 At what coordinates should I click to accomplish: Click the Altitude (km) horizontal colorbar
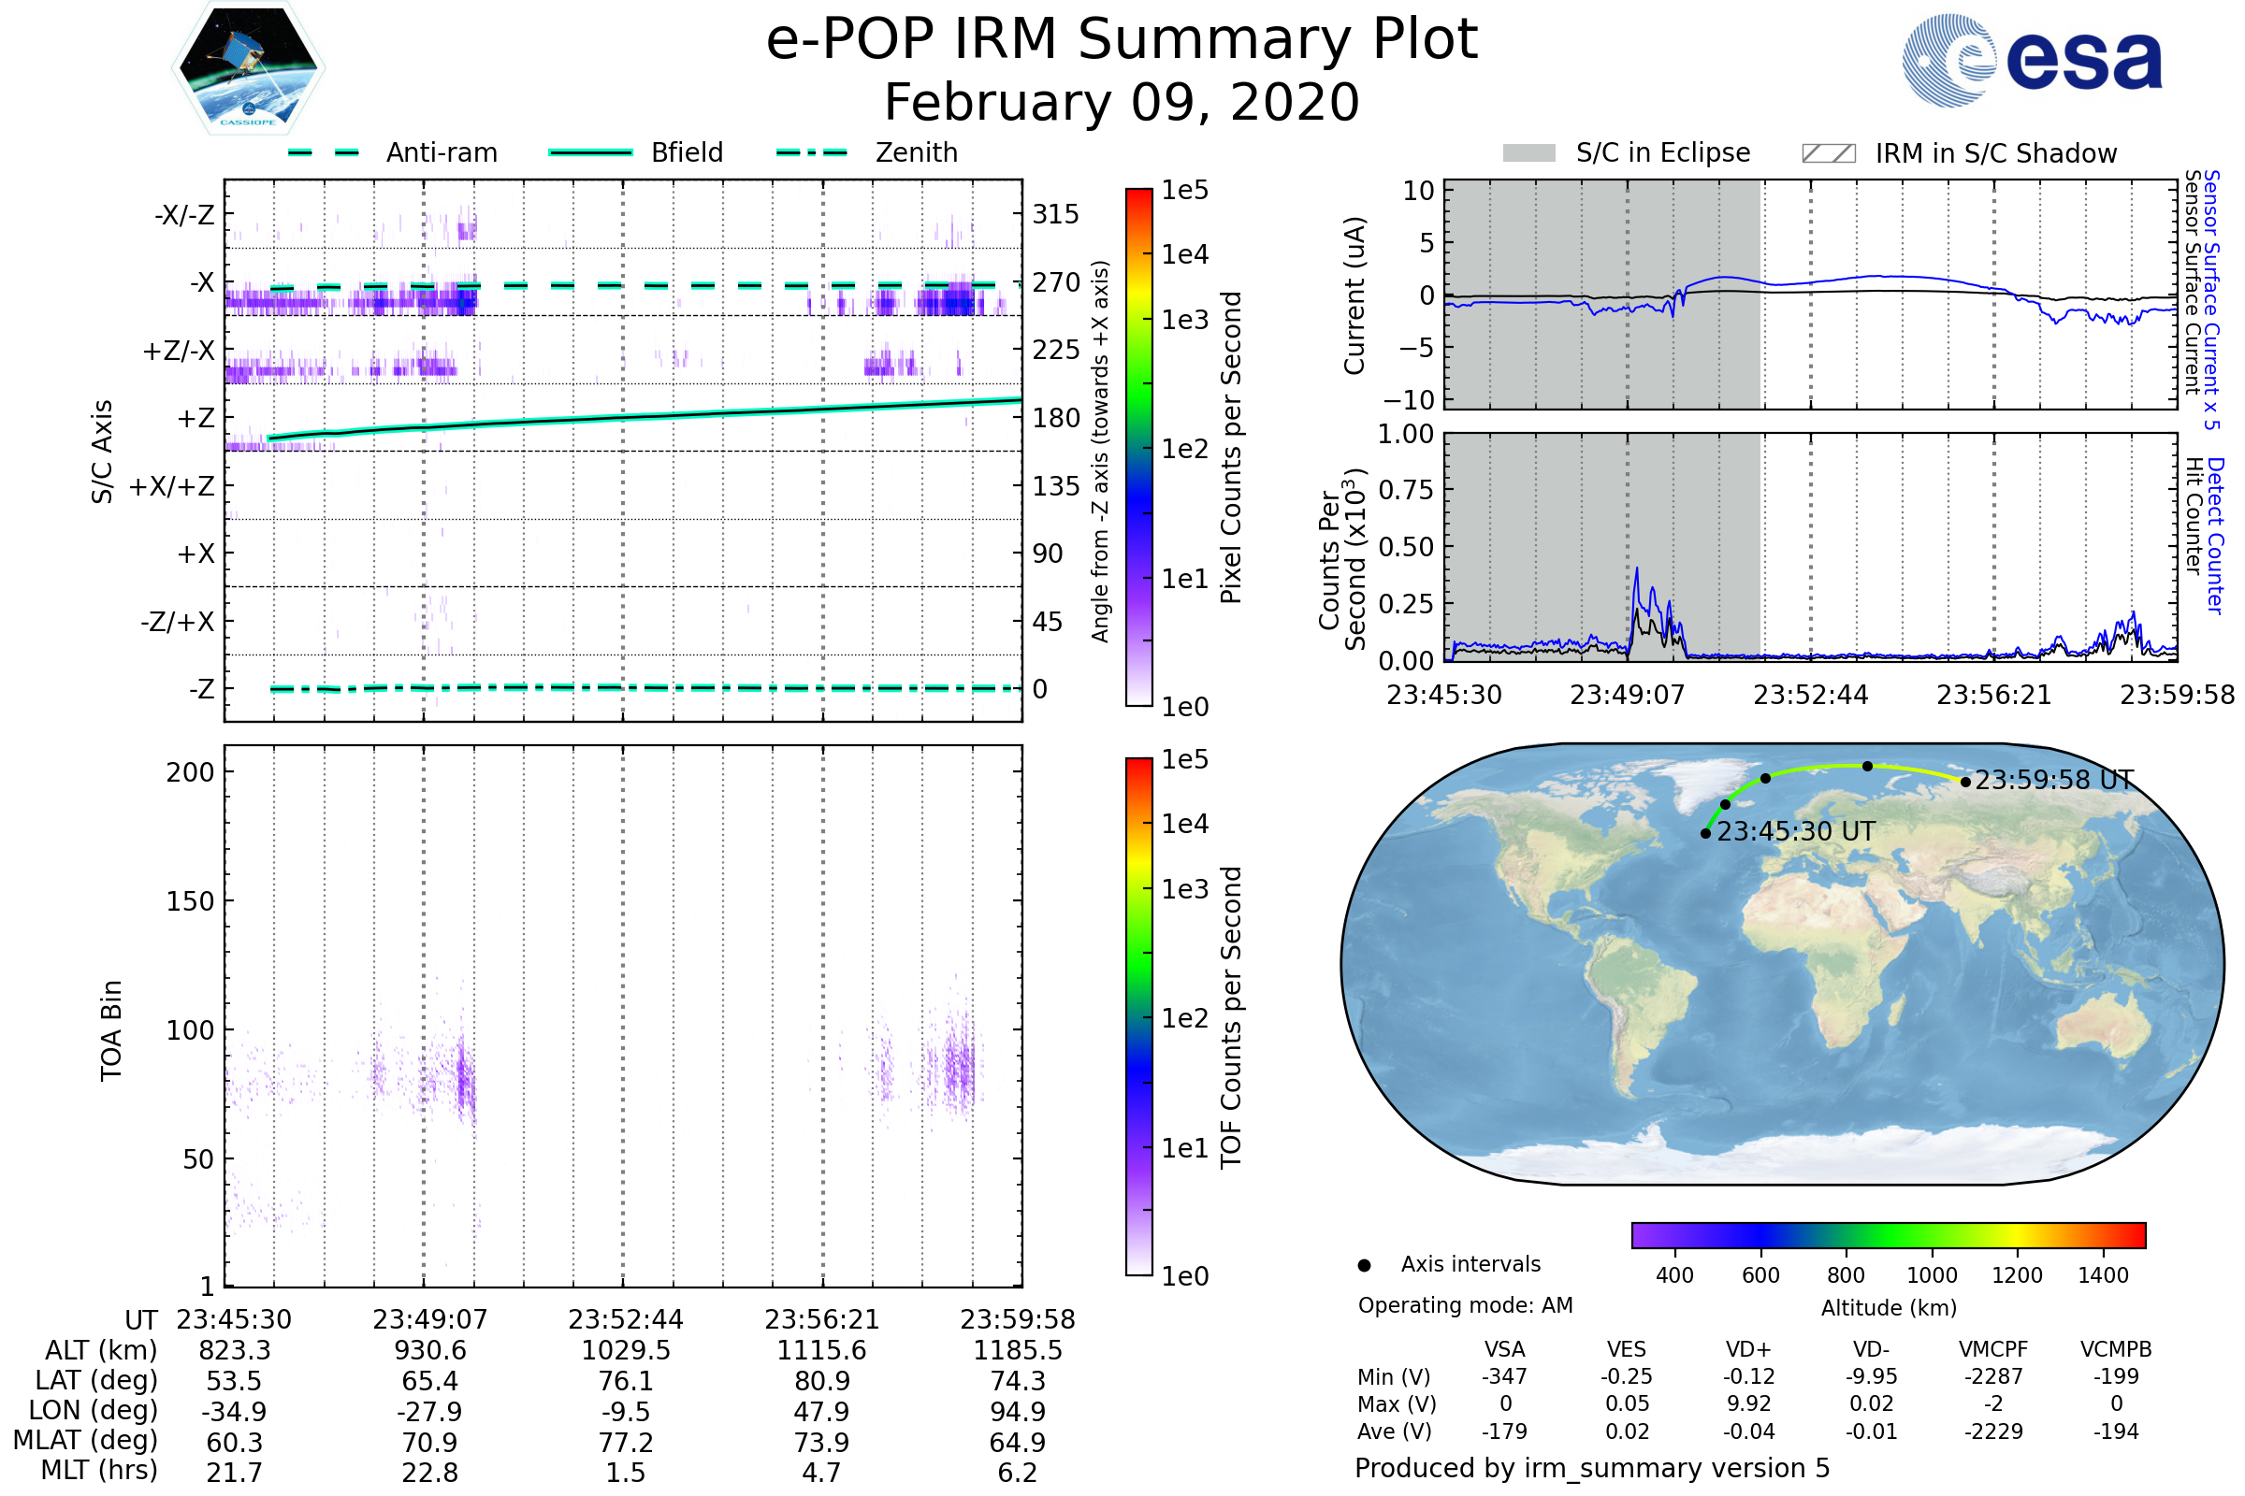point(1888,1234)
